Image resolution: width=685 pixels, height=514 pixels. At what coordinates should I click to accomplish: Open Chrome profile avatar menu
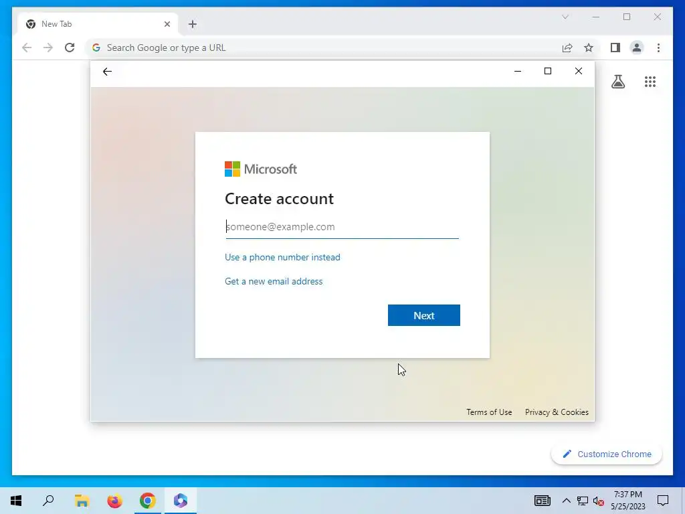(637, 48)
